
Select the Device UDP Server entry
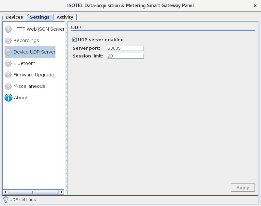pos(30,52)
